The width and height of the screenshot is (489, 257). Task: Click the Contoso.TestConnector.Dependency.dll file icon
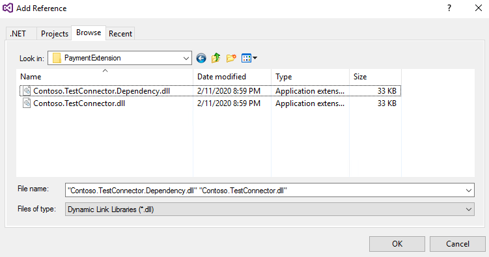[27, 90]
